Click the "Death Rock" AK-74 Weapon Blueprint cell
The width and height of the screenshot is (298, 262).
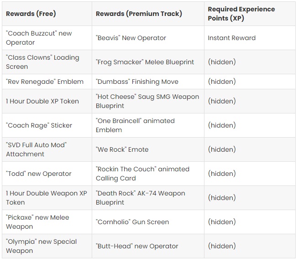pyautogui.click(x=148, y=198)
